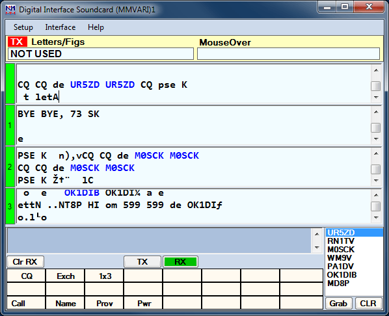Select WM9V in the callsign list

click(355, 257)
